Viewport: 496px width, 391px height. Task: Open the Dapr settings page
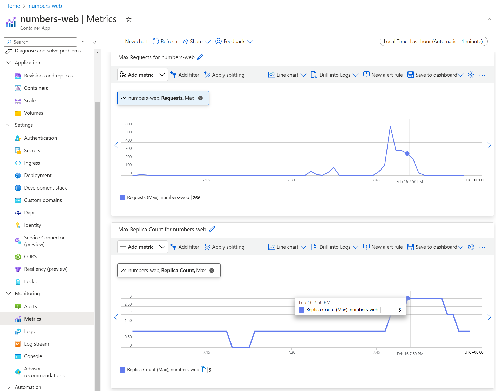tap(29, 213)
